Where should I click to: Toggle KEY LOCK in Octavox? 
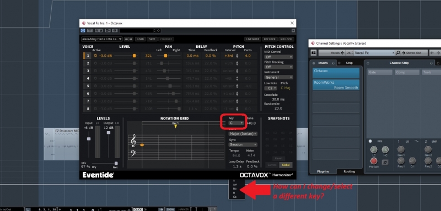(x=270, y=39)
